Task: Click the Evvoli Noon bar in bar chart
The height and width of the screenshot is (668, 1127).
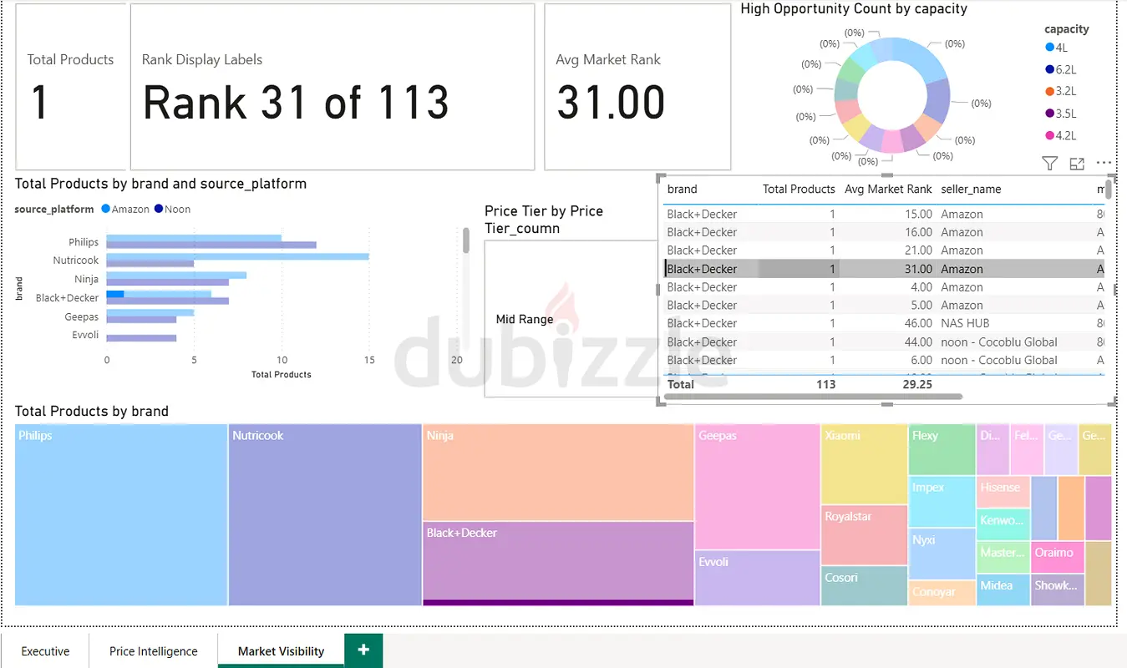Action: tap(141, 338)
